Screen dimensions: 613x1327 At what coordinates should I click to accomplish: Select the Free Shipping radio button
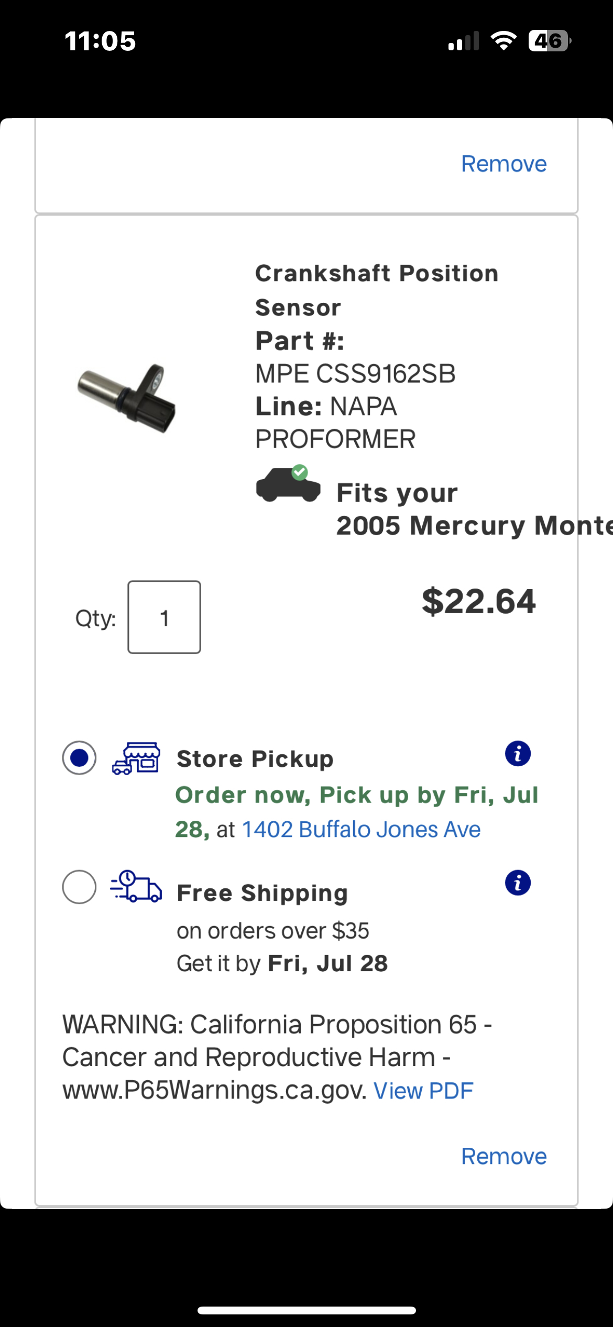[79, 887]
